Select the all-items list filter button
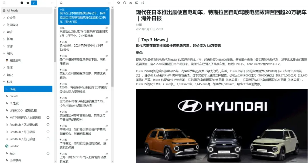308x163 pixels. click(34, 3)
